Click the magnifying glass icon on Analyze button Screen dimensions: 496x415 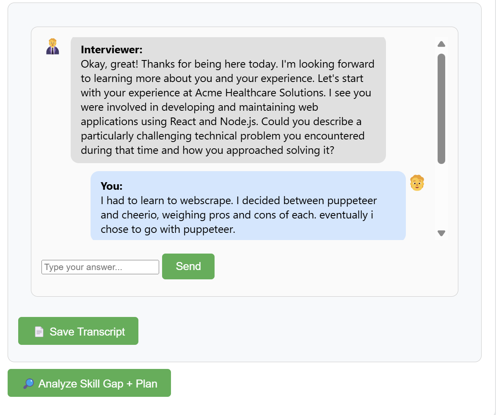tap(28, 384)
